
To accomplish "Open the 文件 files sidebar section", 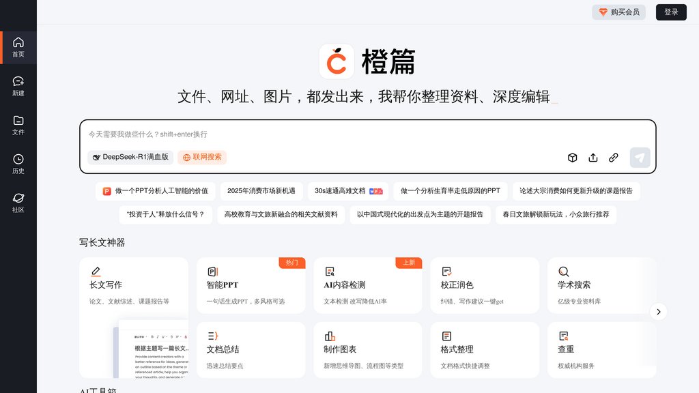I will pos(18,125).
